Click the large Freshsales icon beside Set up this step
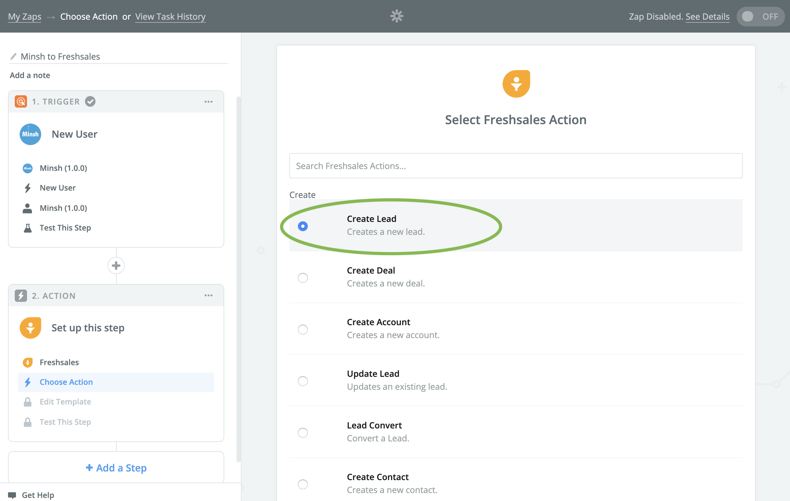Screen dimensions: 790x501 [30, 328]
